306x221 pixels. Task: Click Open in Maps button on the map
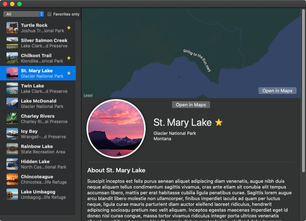277,90
